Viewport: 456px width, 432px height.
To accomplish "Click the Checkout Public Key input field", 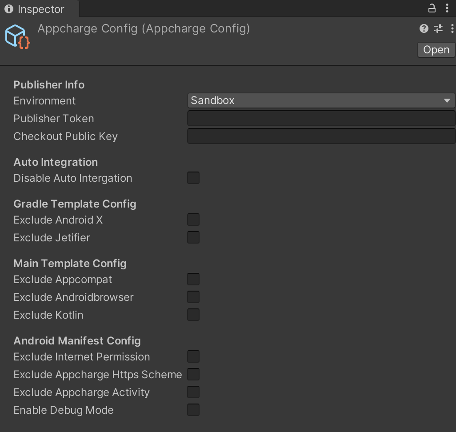I will click(x=321, y=136).
